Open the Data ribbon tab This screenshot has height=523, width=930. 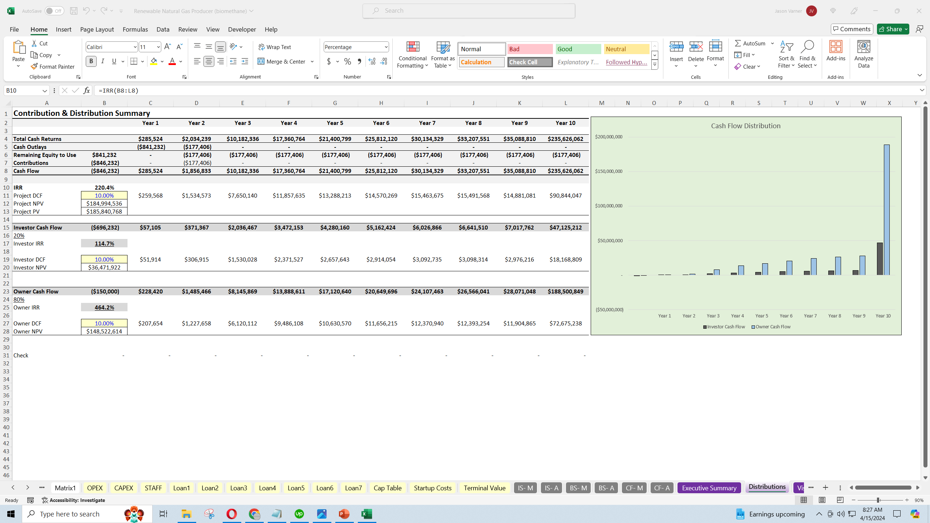tap(163, 29)
